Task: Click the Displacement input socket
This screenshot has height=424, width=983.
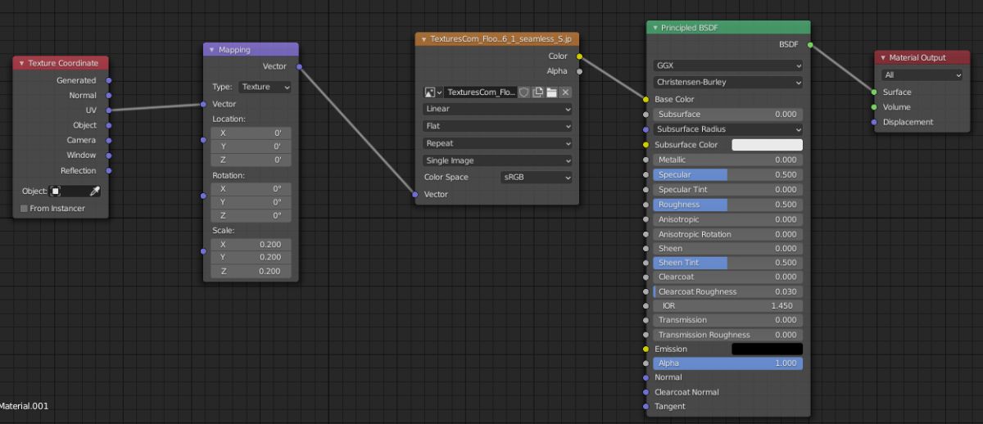Action: click(874, 122)
